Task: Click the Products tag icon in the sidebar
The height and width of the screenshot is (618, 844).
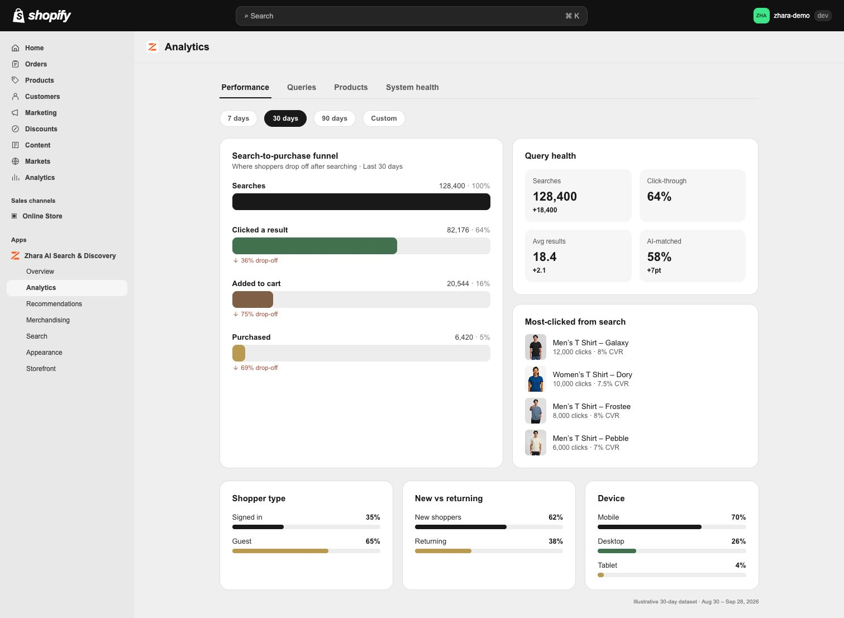Action: pyautogui.click(x=16, y=80)
